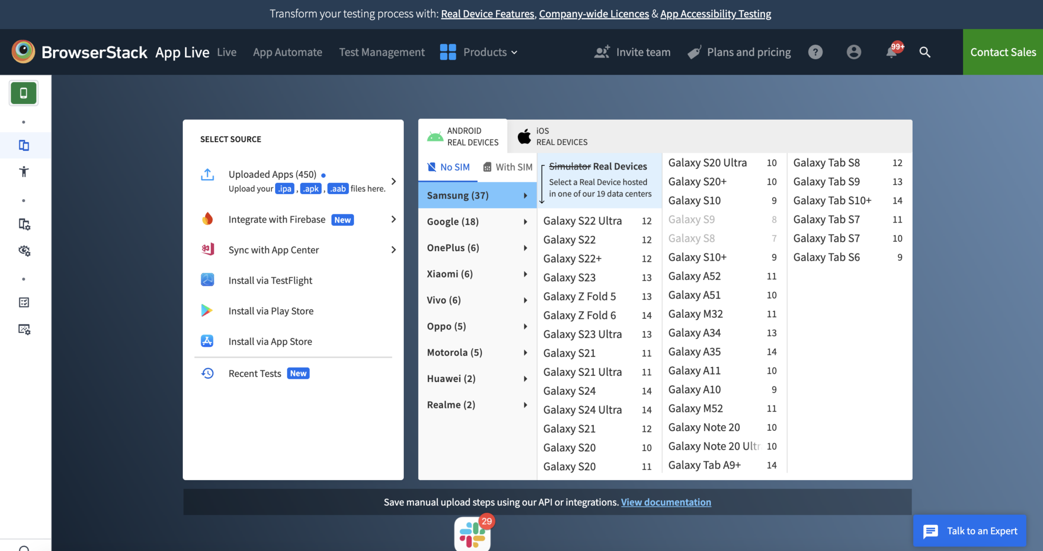This screenshot has width=1043, height=551.
Task: Expand the Products dropdown menu
Action: [x=485, y=52]
